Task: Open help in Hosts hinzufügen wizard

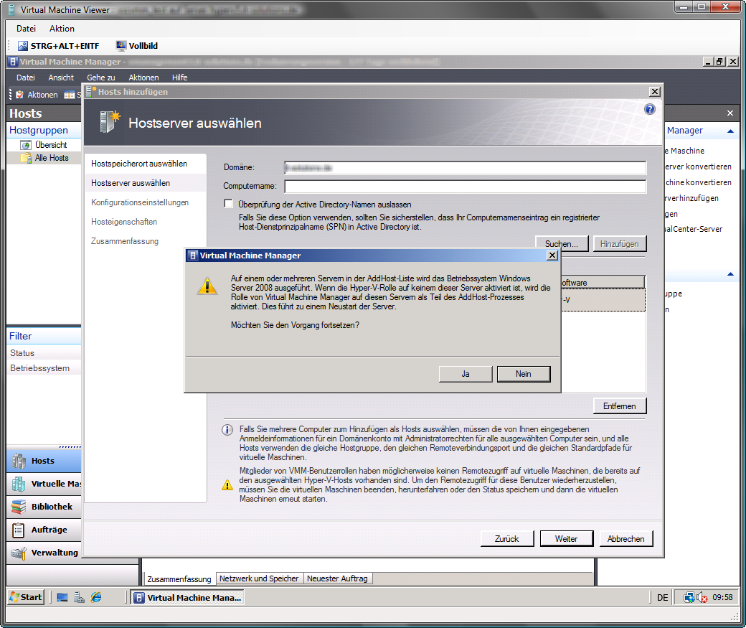Action: click(x=649, y=110)
